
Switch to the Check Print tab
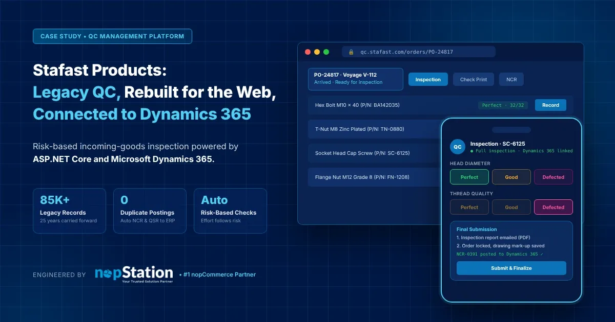(x=474, y=79)
